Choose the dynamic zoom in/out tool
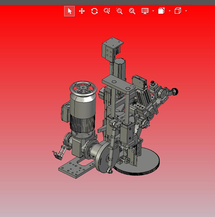The image size is (215, 217). click(x=107, y=11)
